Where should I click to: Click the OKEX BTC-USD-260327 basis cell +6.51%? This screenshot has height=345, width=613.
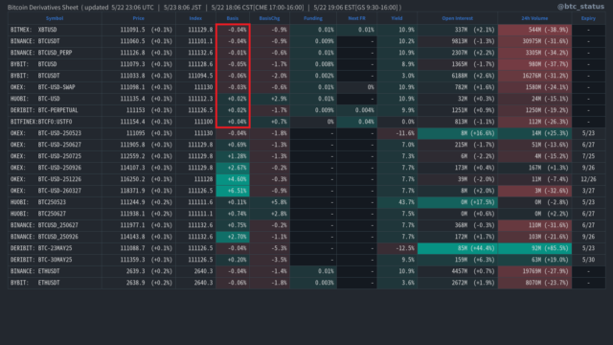[233, 191]
